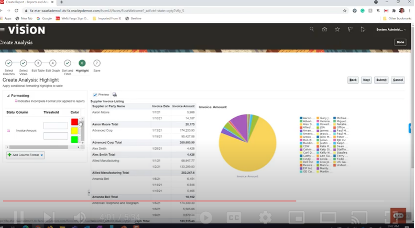Click the collapse handle beside the table
The image size is (415, 228).
point(89,192)
